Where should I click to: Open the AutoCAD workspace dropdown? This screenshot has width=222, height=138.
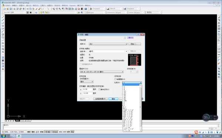tap(14, 13)
